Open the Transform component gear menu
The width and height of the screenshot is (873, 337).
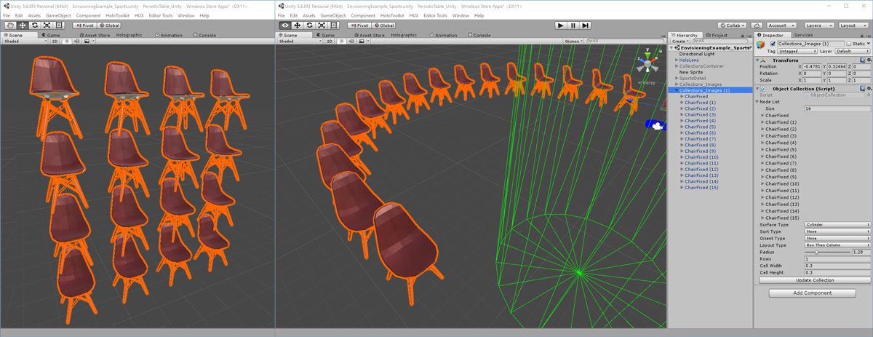click(868, 60)
